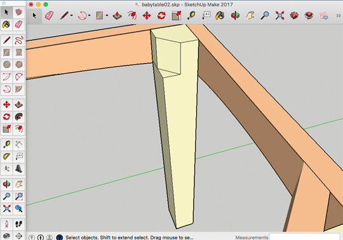Select the Section Plane tool

click(x=19, y=236)
